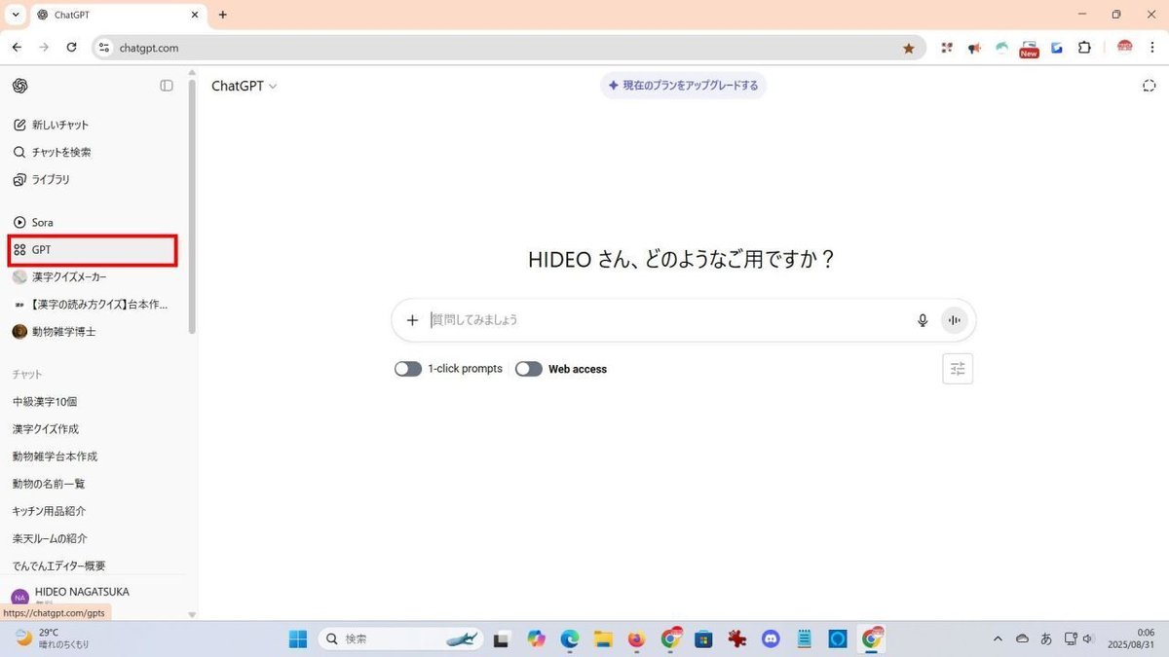This screenshot has width=1169, height=657.
Task: Start voice mode with the waveform icon
Action: [953, 319]
